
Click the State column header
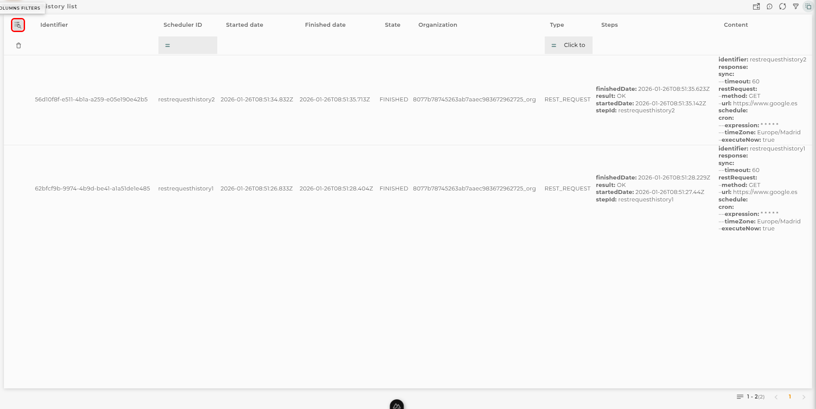(392, 25)
